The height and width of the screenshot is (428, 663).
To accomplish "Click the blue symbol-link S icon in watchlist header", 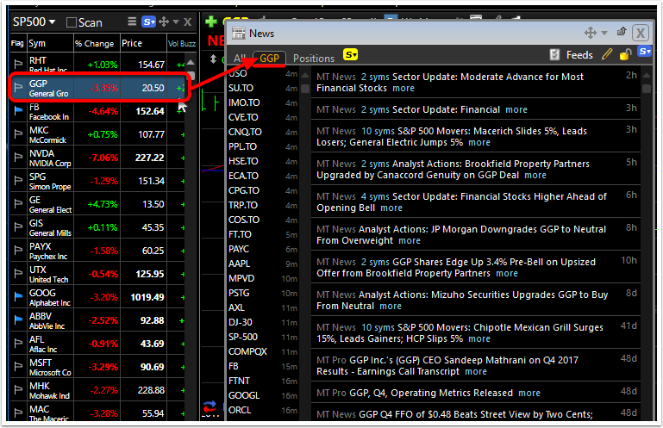I will (148, 22).
